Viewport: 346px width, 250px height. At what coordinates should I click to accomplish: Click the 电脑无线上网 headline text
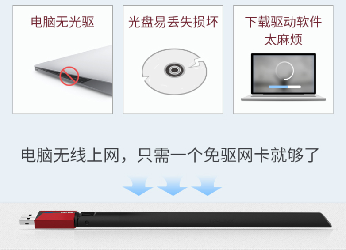click(70, 155)
